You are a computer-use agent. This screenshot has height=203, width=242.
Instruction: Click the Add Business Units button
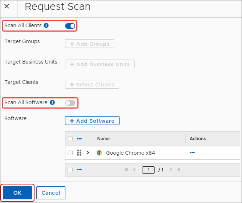(100, 64)
